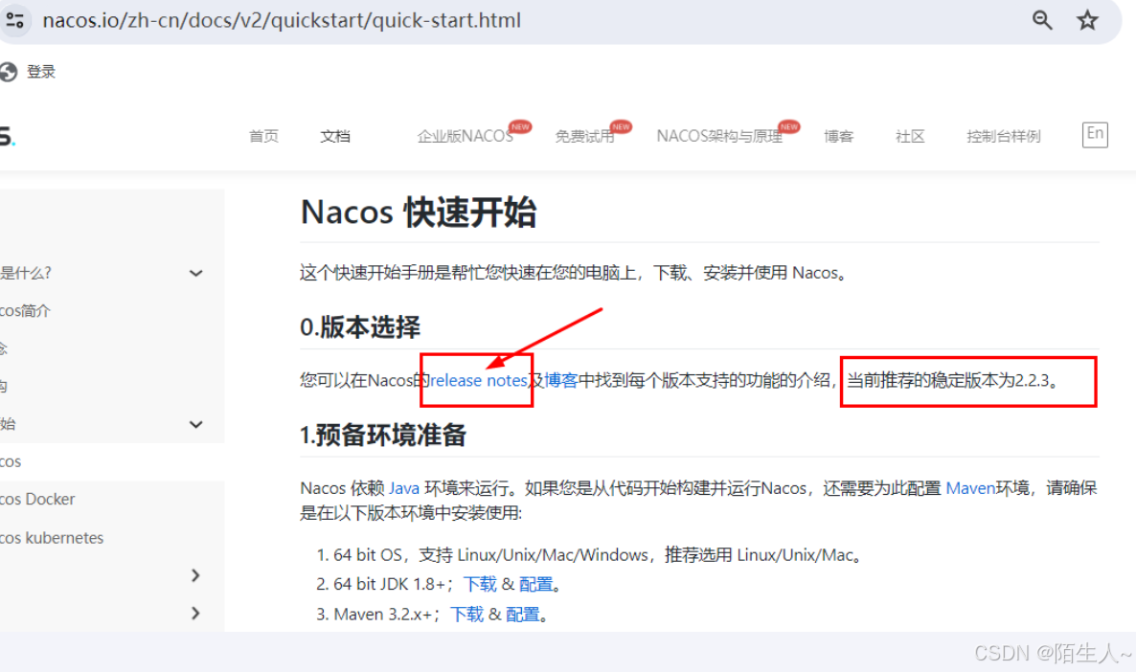This screenshot has height=672, width=1136.
Task: Click text 当前推荐的稳定版本为2.2.3
Action: 953,380
